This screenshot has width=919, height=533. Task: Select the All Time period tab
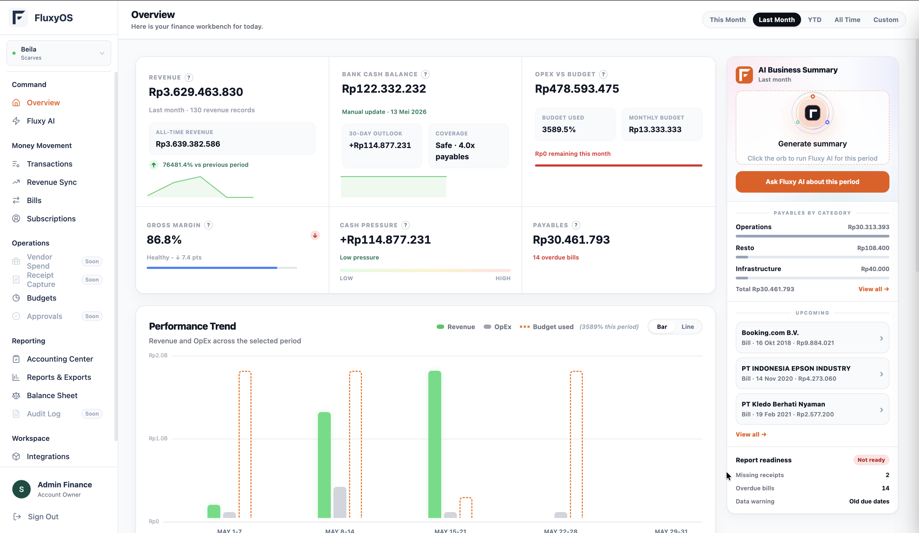(x=847, y=20)
